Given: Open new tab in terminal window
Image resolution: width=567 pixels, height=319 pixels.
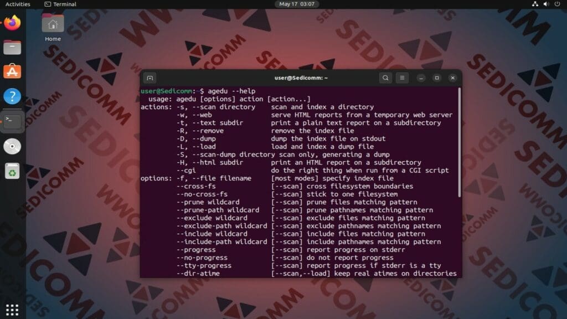Looking at the screenshot, I should point(150,78).
